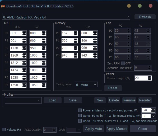Image resolution: width=158 pixels, height=136 pixels.
Task: Click the OverdriveNTool app icon in title bar
Action: [3, 6]
